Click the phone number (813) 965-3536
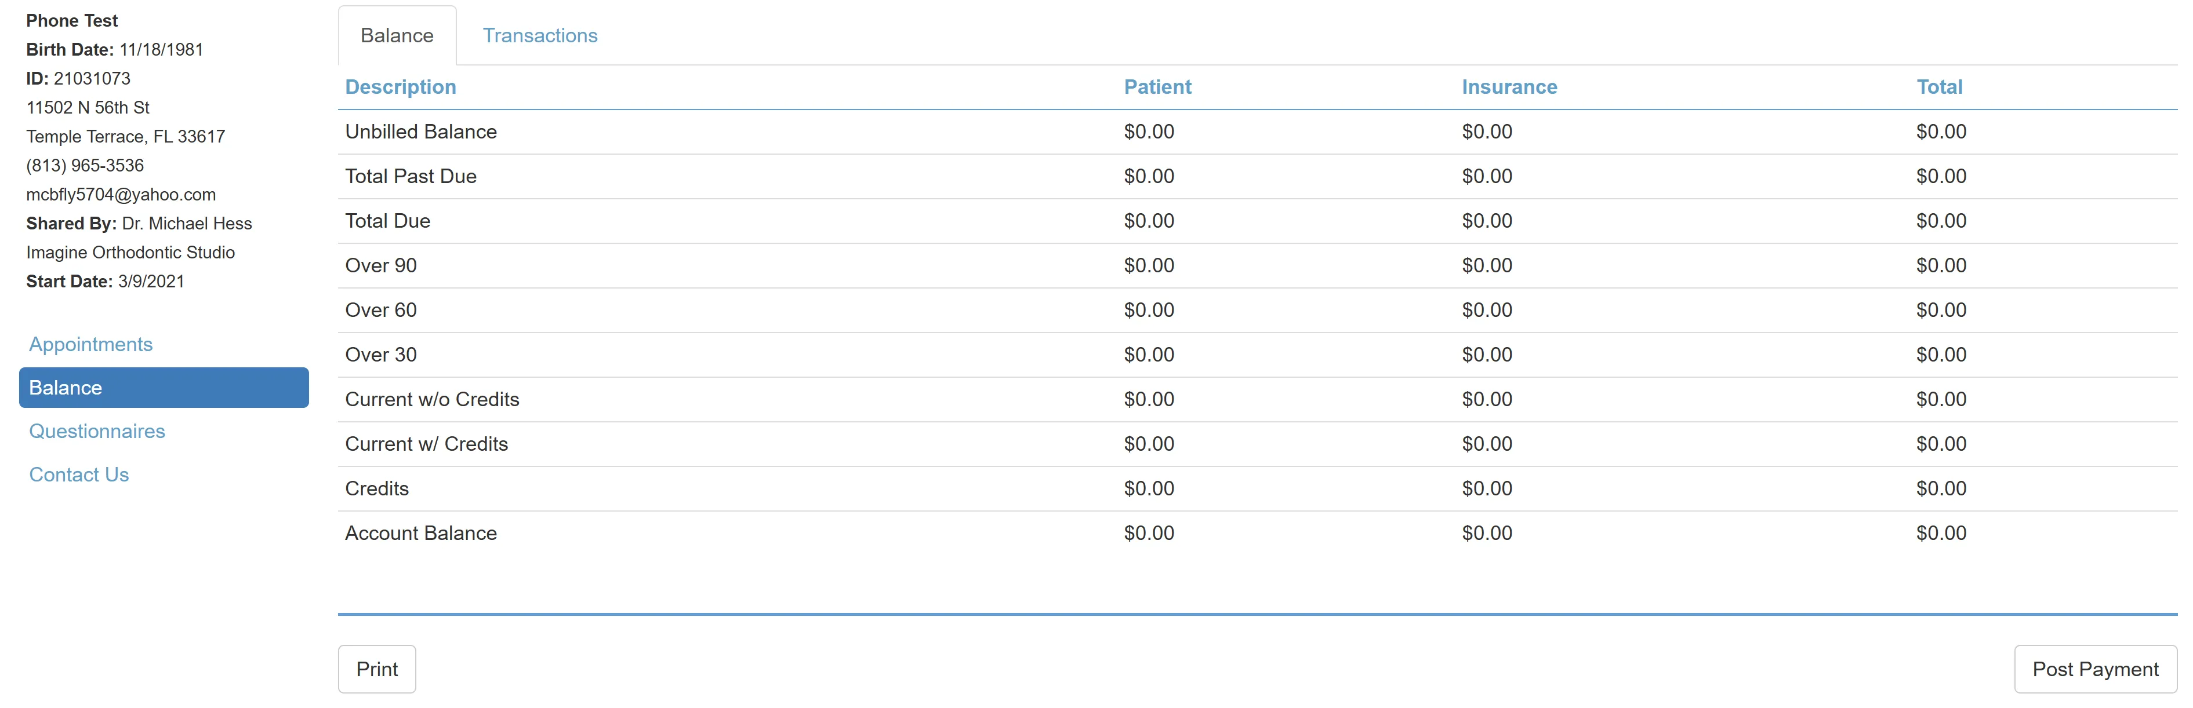 click(x=85, y=166)
